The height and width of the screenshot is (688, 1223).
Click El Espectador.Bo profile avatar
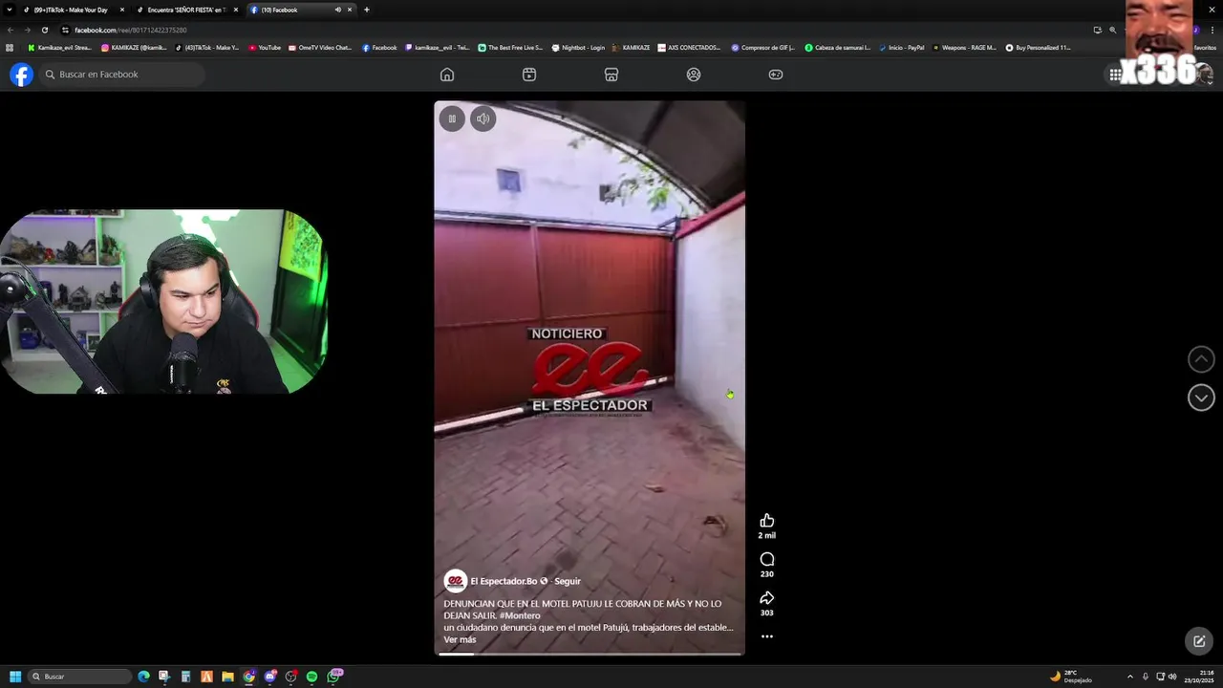(x=456, y=581)
